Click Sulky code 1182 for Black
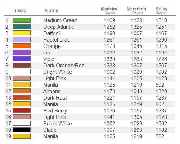This screenshot has height=144, width=180. pos(161,130)
